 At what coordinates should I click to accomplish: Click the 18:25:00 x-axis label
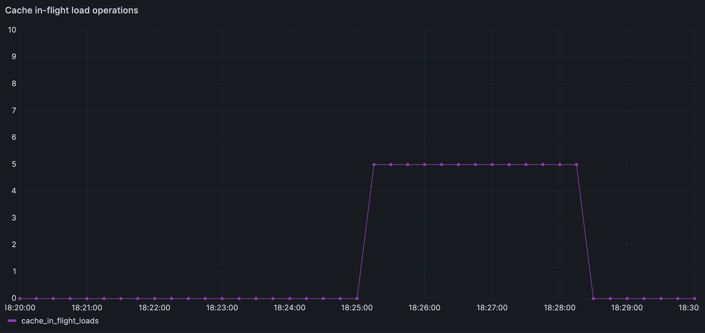pos(358,308)
